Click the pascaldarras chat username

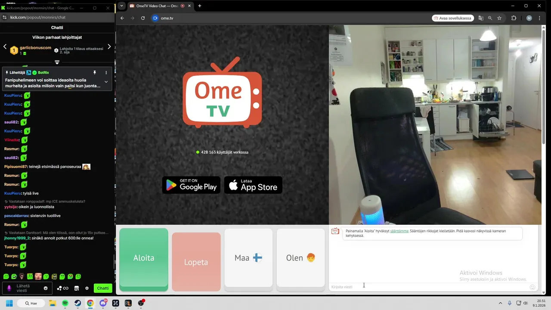(x=17, y=216)
